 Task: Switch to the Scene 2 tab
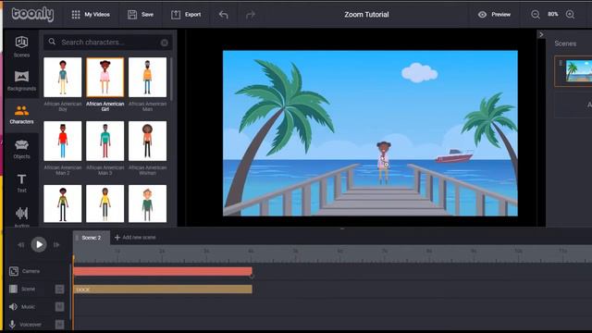point(92,238)
